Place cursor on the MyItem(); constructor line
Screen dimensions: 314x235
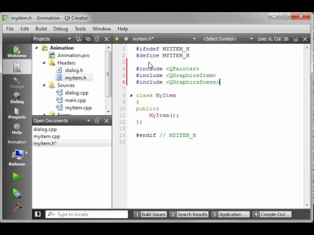point(164,116)
